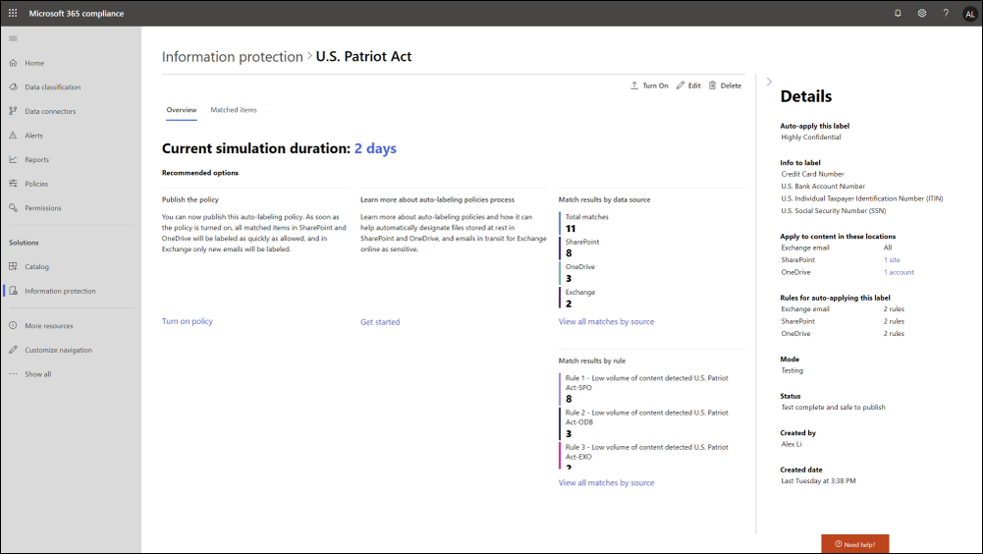Viewport: 983px width, 554px height.
Task: Click Information protection breadcrumb link
Action: (232, 56)
